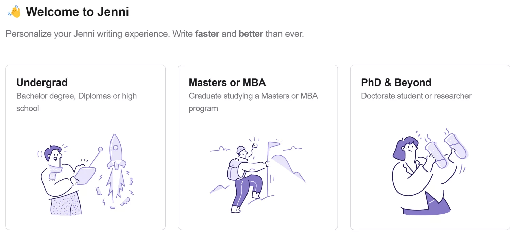Click the 'Personalize your Jenni writing experience' subtitle

tap(88, 34)
